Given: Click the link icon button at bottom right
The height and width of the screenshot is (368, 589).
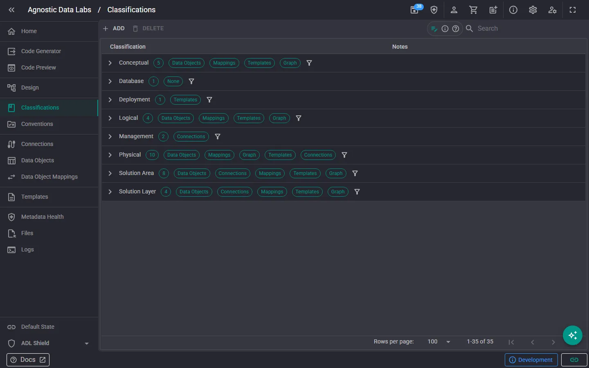Looking at the screenshot, I should coord(574,360).
